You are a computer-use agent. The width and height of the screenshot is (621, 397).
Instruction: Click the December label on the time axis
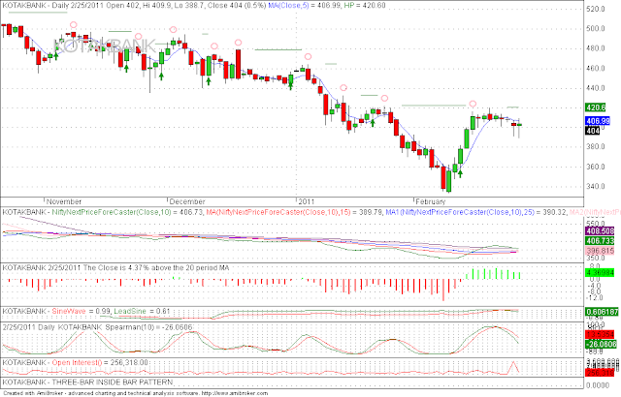(x=187, y=201)
